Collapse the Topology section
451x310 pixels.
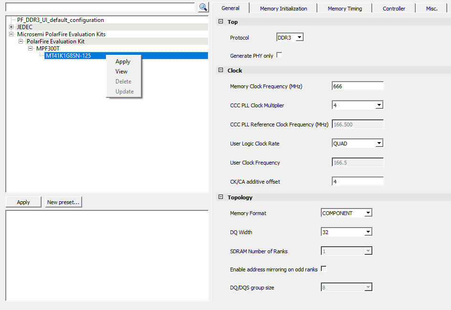220,197
